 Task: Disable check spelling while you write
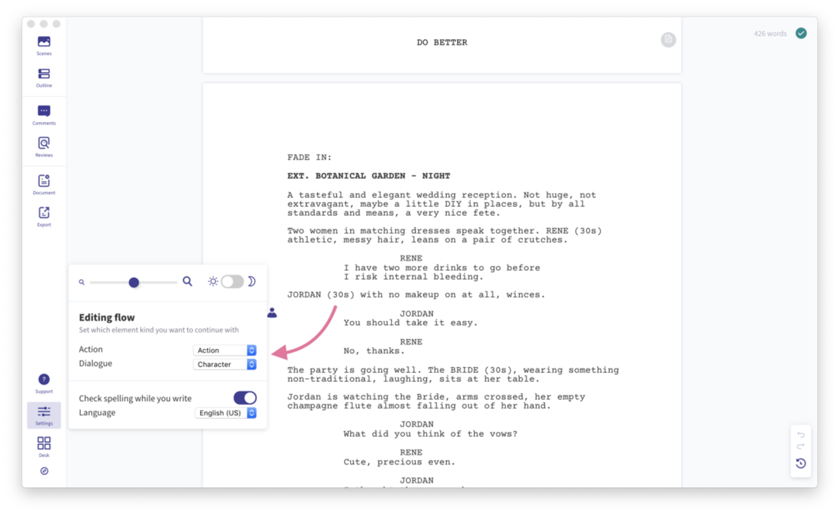245,398
